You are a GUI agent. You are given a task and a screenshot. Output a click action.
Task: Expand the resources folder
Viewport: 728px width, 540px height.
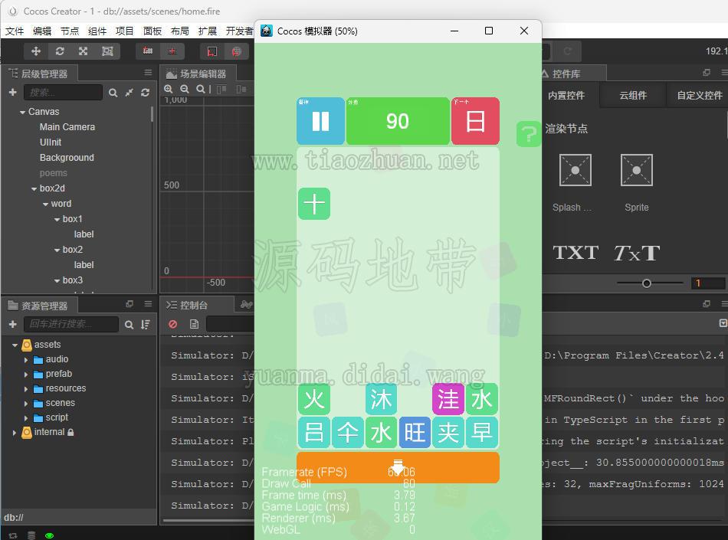click(x=26, y=389)
